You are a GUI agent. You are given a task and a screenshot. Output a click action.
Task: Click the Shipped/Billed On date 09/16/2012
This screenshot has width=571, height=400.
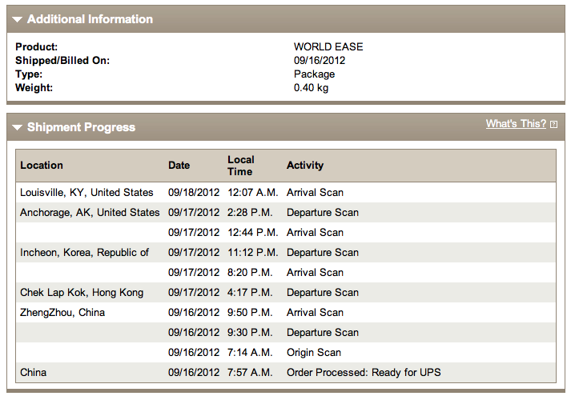320,61
